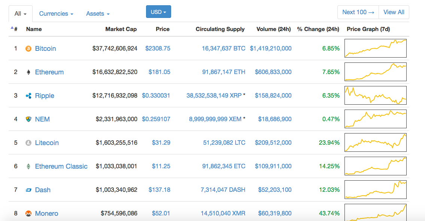
Task: Click the NEM shield icon
Action: pos(28,119)
